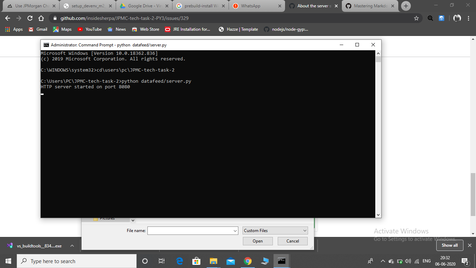The width and height of the screenshot is (476, 268).
Task: Click the Show all downloads button
Action: point(450,245)
